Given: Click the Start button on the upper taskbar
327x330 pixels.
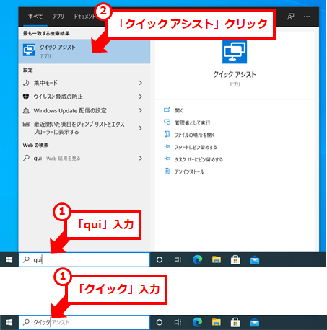Looking at the screenshot, I should click(9, 259).
